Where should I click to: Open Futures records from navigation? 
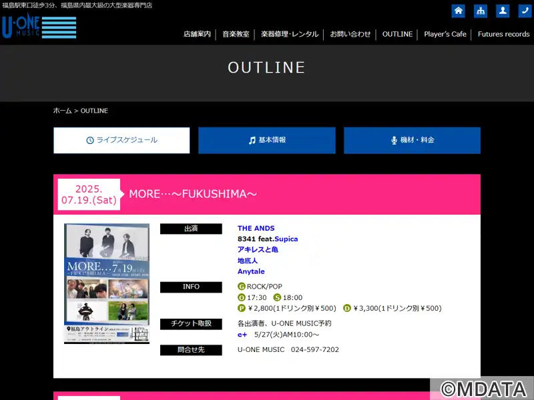(x=504, y=34)
